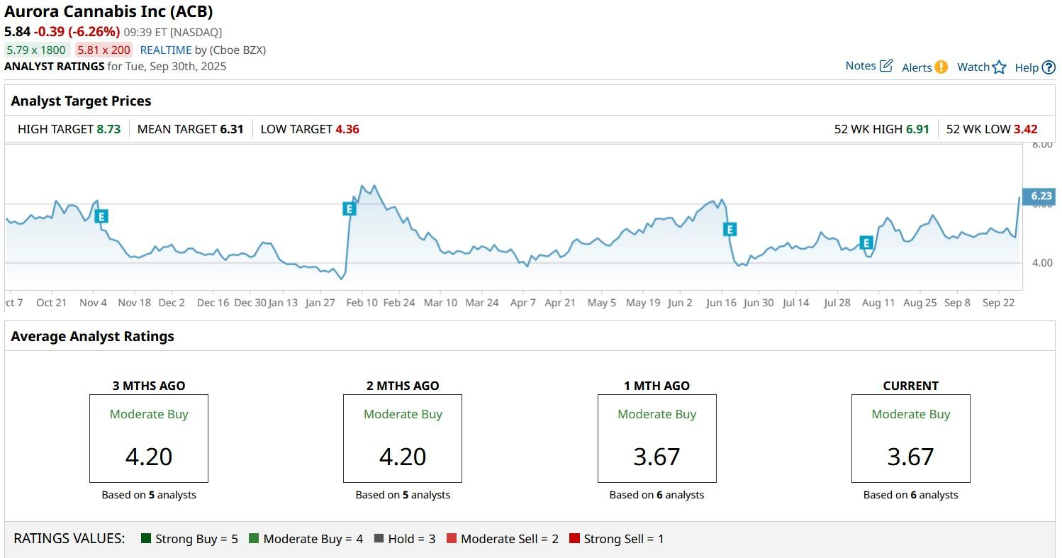This screenshot has width=1062, height=558.
Task: Click the dark red Strong Sell swatch
Action: pyautogui.click(x=574, y=539)
